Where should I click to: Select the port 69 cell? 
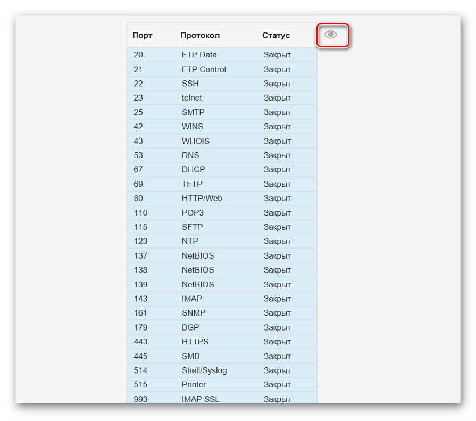point(138,184)
